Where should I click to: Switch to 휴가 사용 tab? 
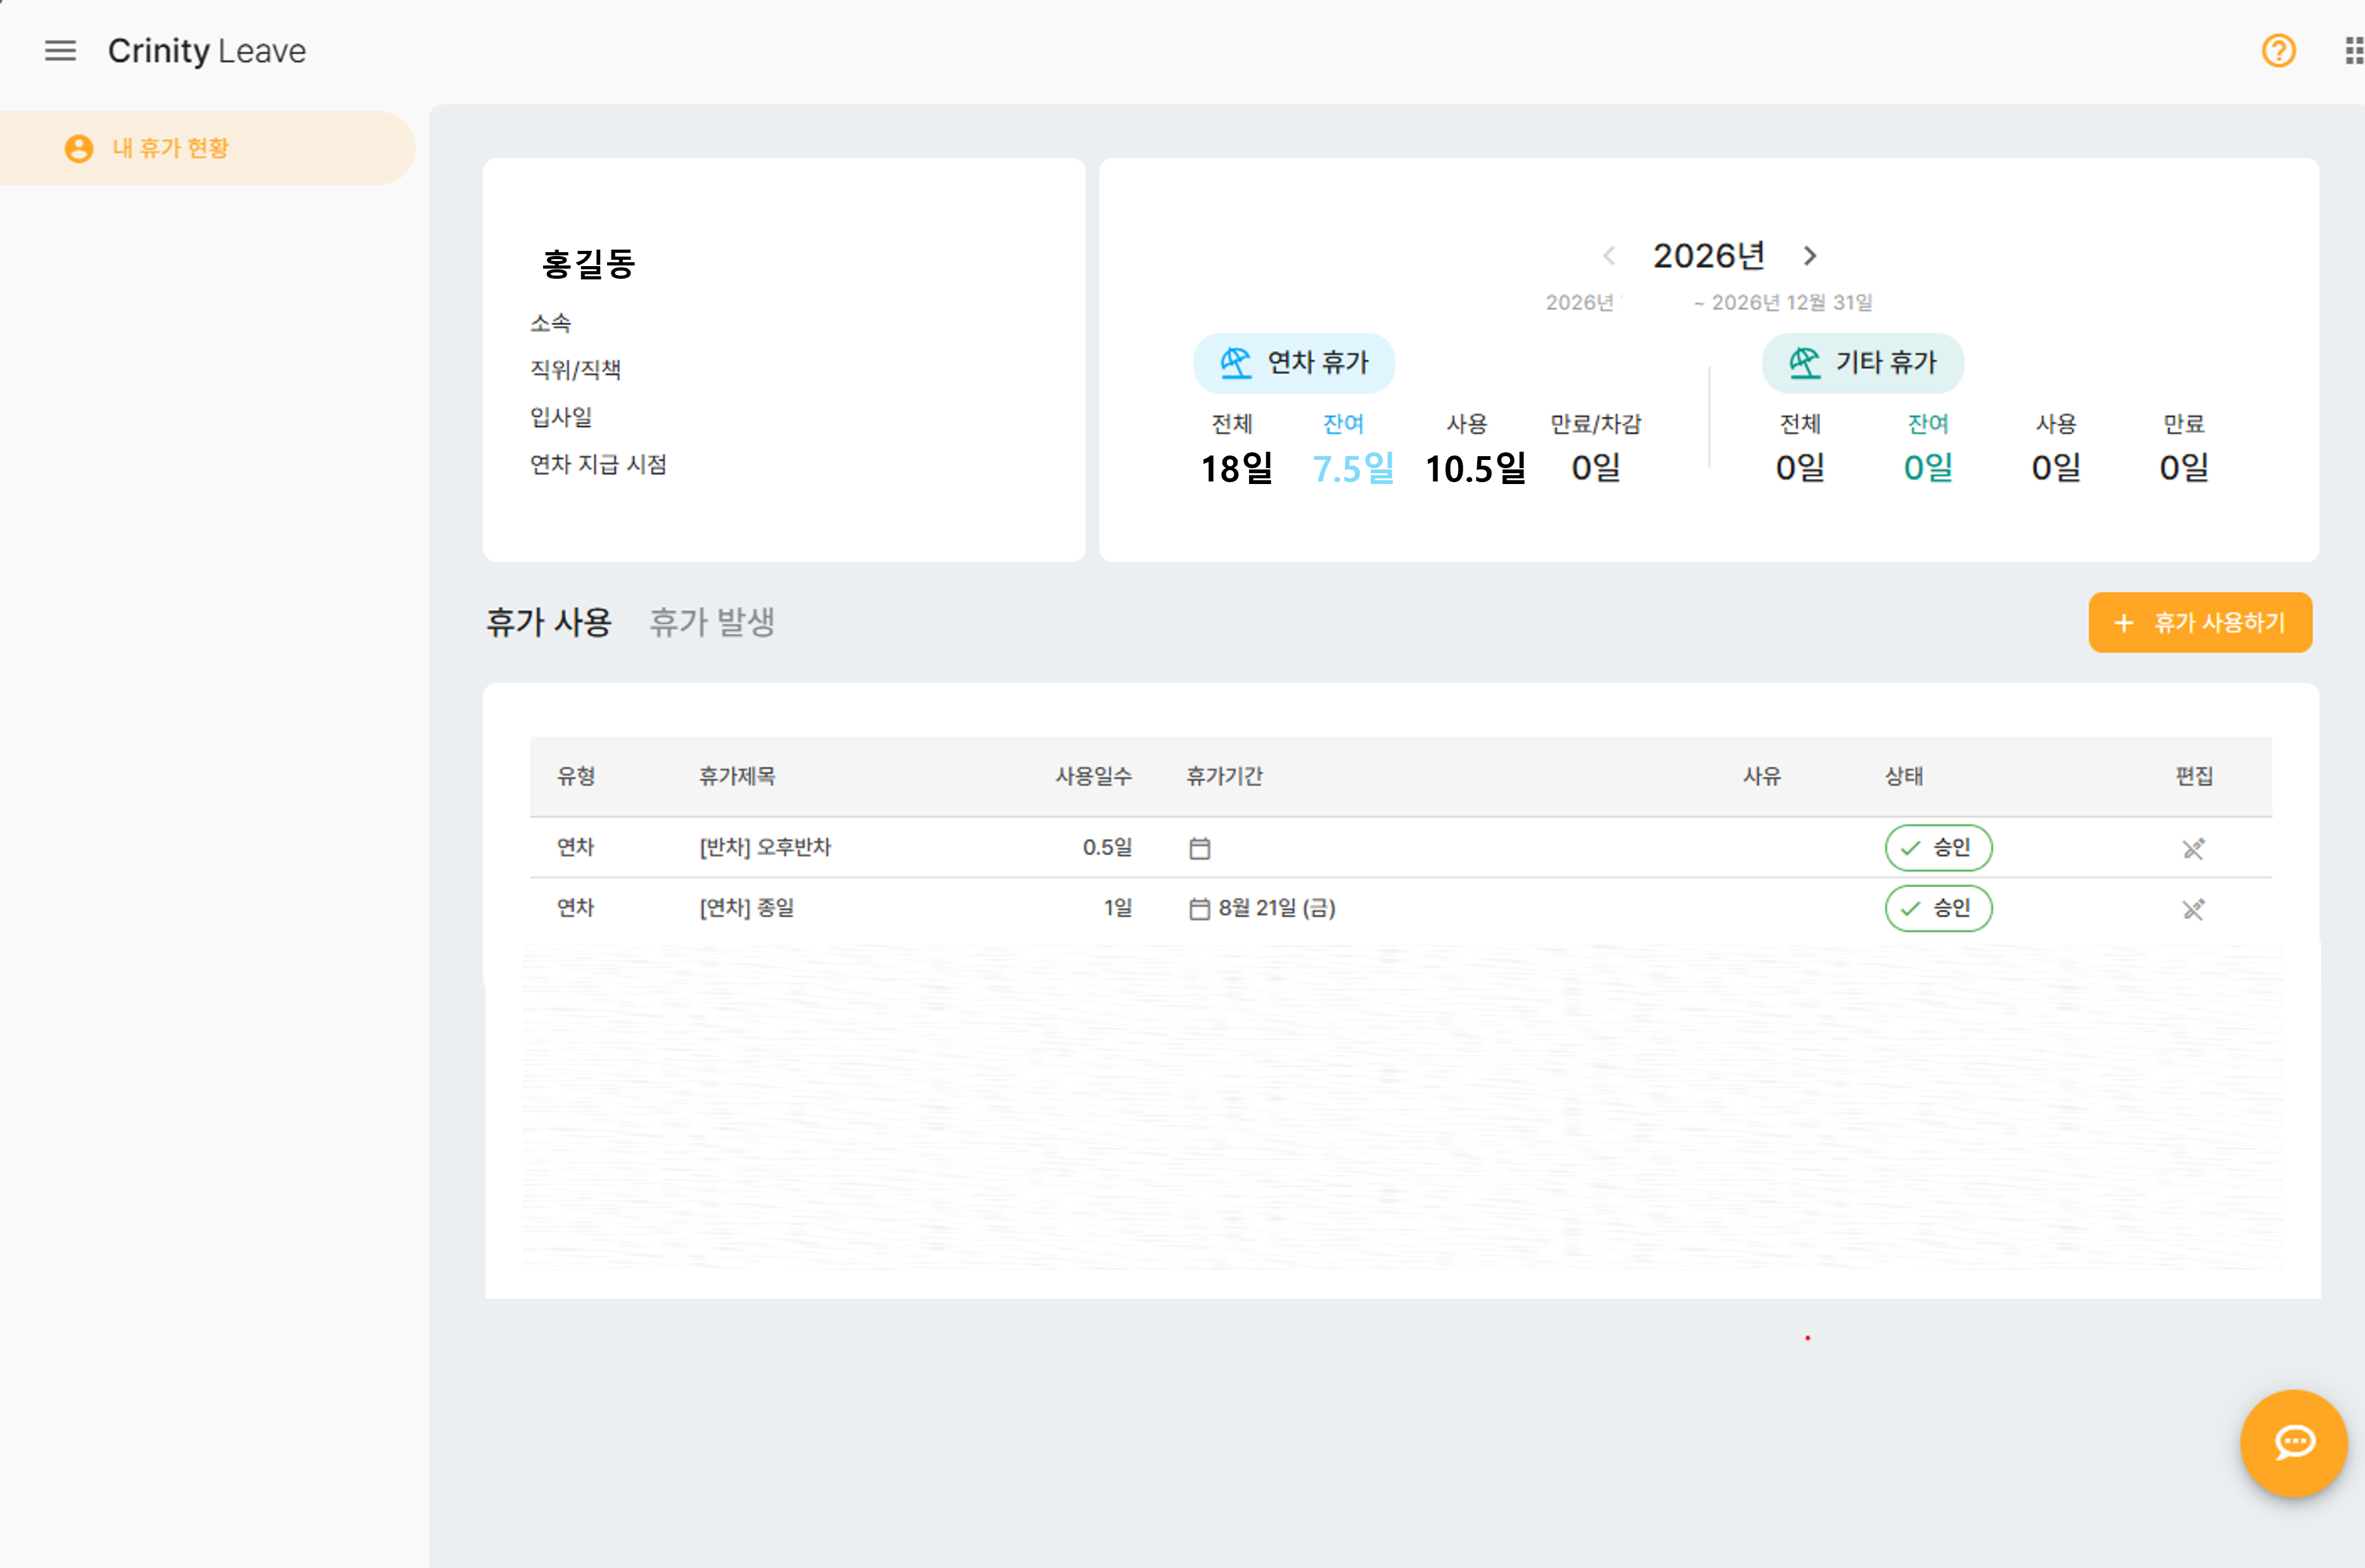point(548,622)
